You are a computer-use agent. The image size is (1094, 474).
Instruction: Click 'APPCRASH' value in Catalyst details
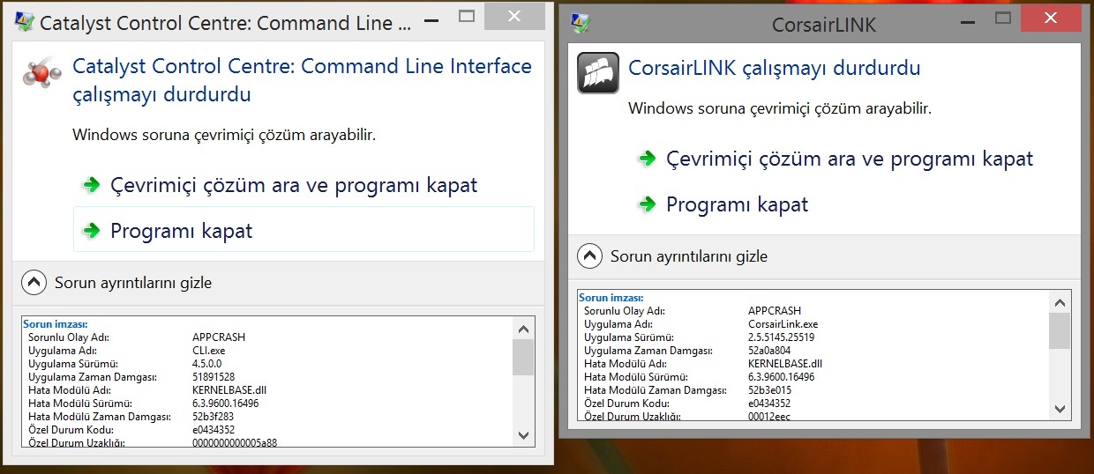[219, 337]
